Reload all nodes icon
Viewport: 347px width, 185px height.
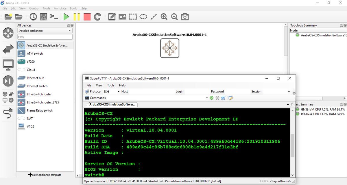97,17
